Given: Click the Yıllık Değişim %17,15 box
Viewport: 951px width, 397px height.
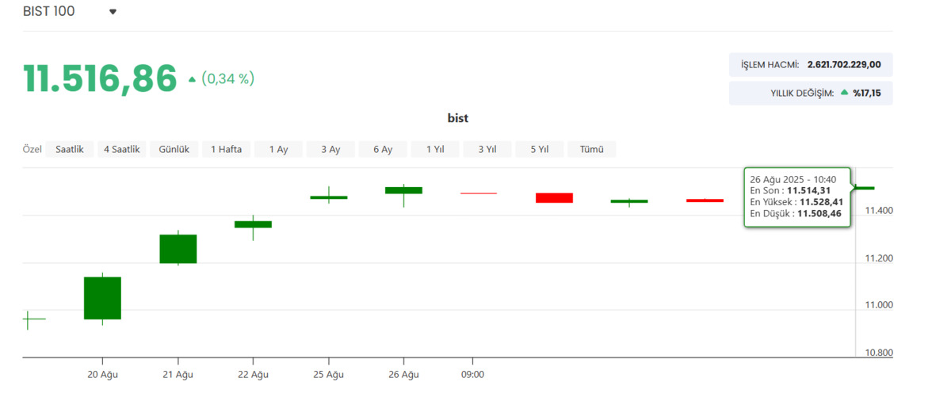Looking at the screenshot, I should pos(811,93).
